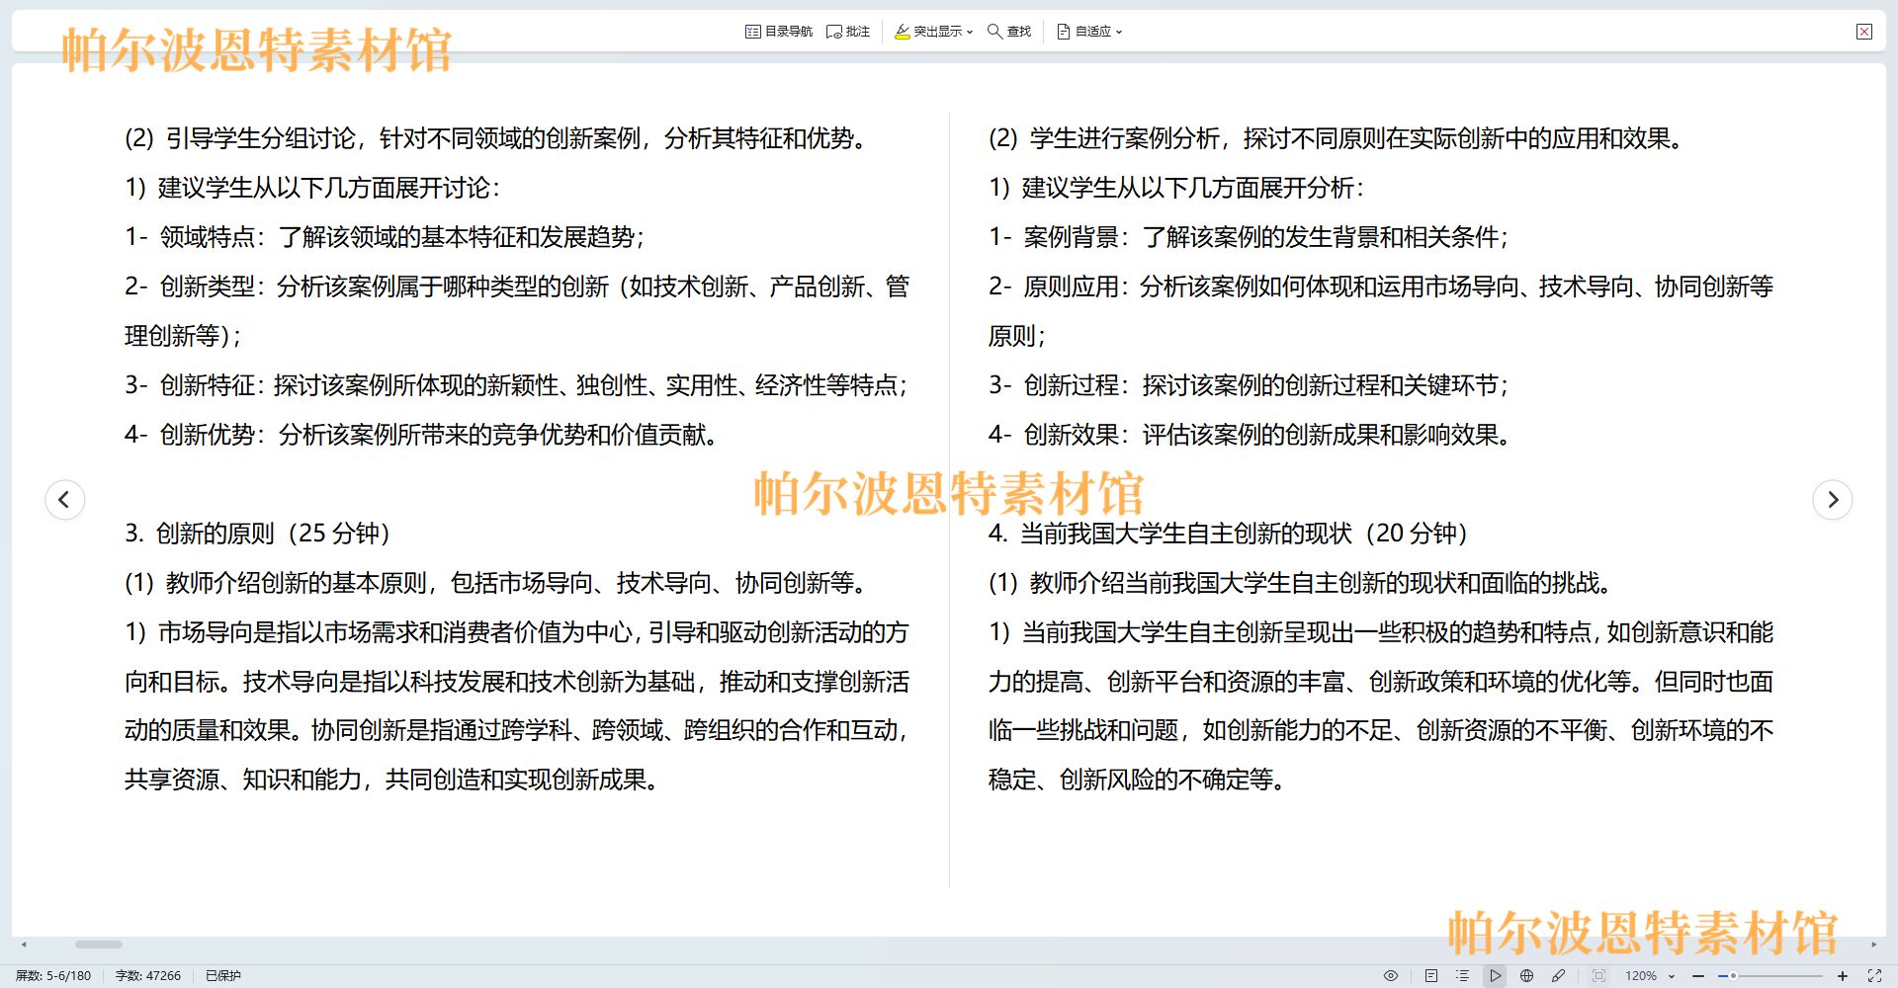Click the line 3- 创新特征
The width and height of the screenshot is (1898, 988).
click(516, 385)
